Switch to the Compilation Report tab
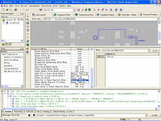This screenshot has width=161, height=121. click(106, 15)
